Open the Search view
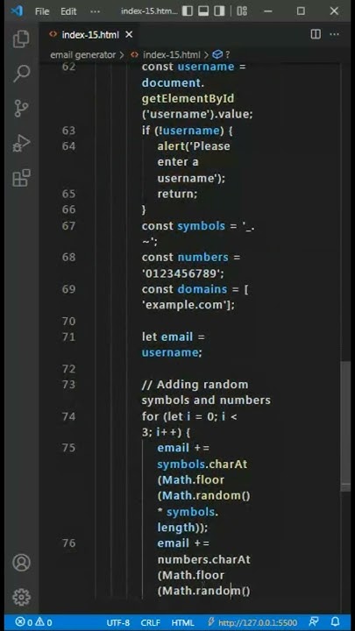The height and width of the screenshot is (631, 355). (x=21, y=74)
